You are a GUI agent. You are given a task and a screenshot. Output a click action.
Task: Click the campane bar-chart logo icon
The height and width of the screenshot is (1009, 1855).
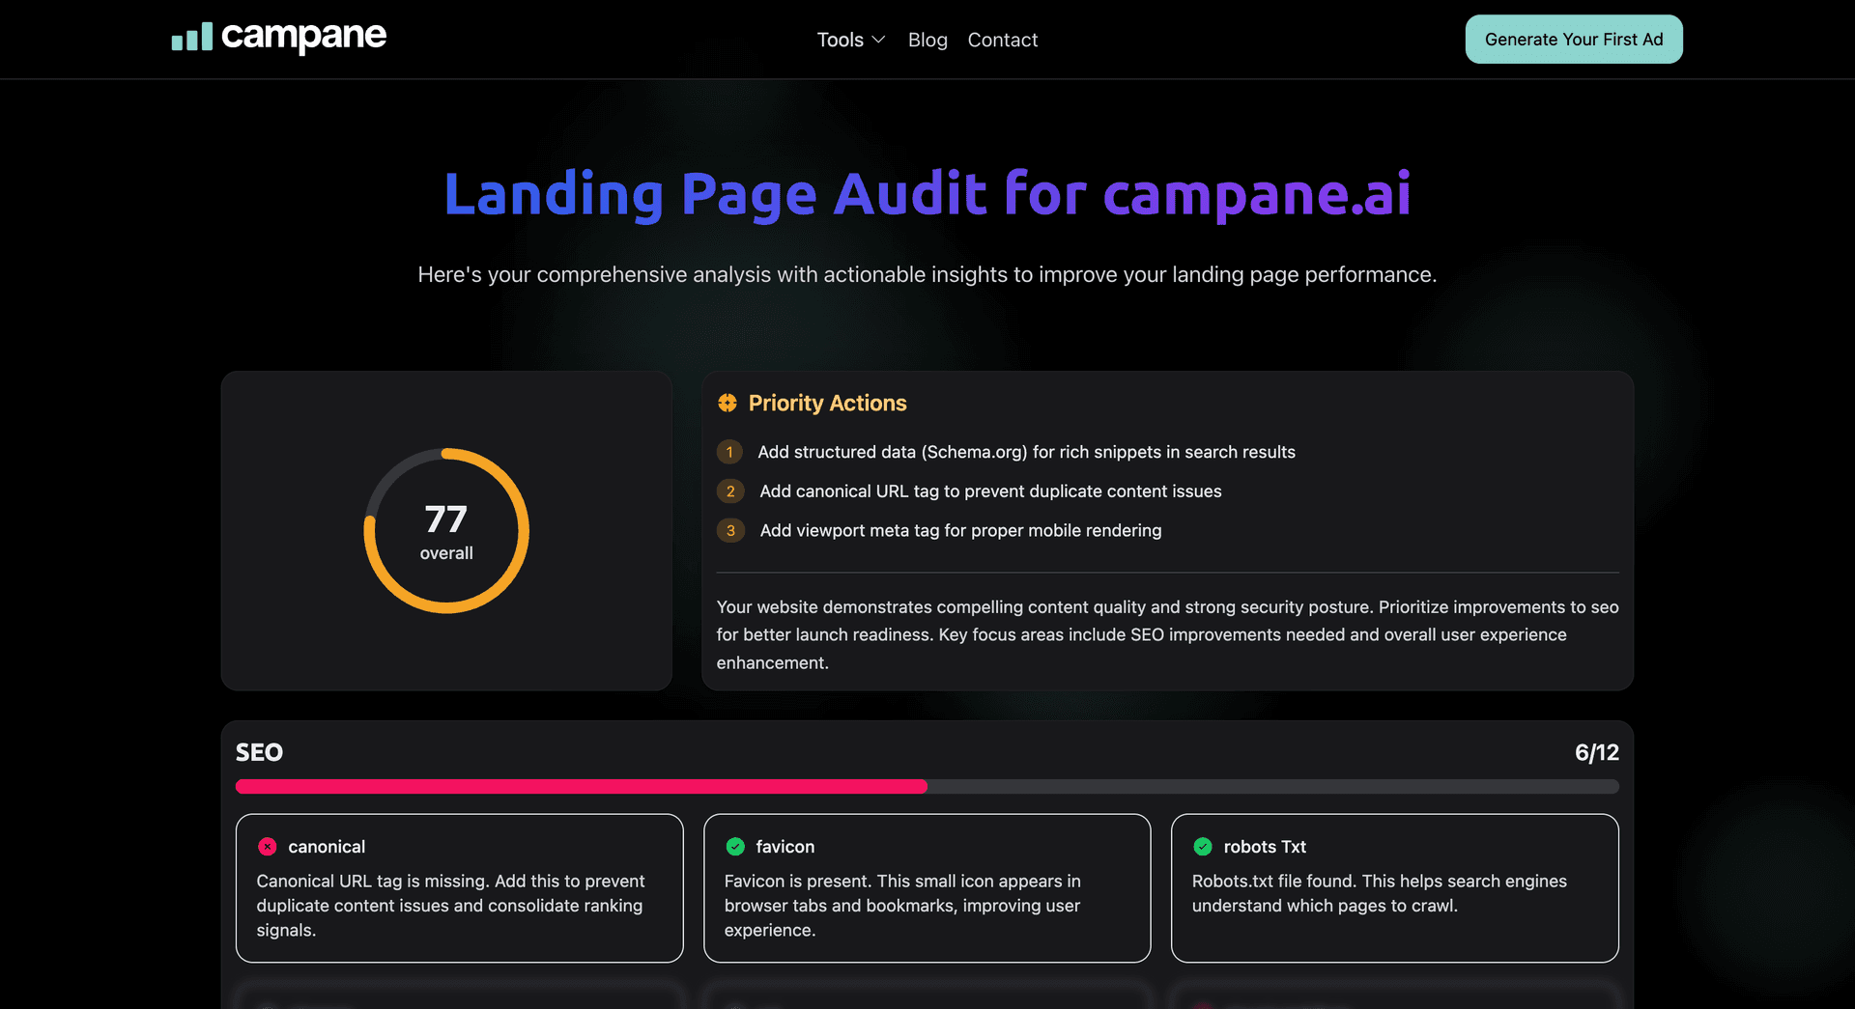tap(191, 38)
